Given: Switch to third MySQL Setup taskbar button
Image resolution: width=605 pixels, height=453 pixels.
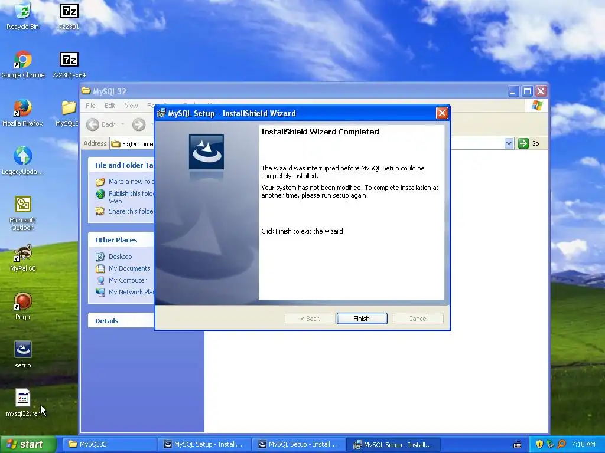Looking at the screenshot, I should point(393,444).
